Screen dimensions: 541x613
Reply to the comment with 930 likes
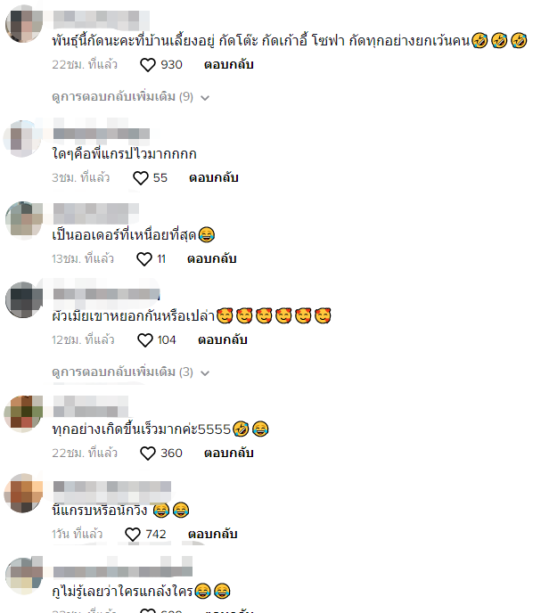229,64
